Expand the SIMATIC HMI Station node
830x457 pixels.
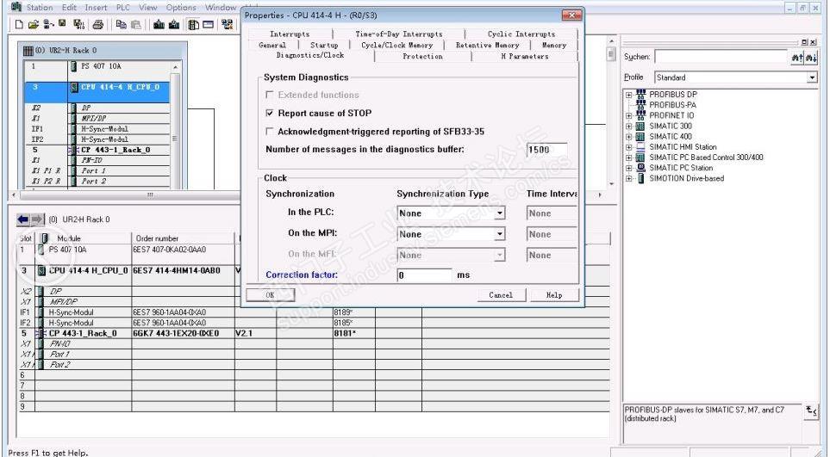tap(629, 147)
